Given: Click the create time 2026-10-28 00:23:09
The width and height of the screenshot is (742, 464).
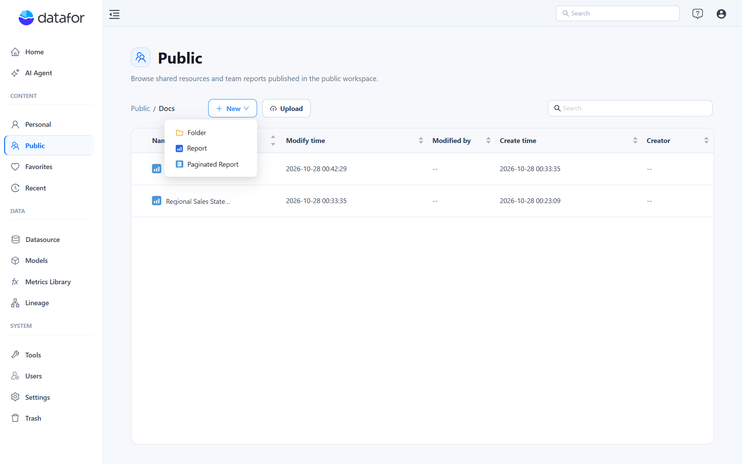Looking at the screenshot, I should (x=530, y=201).
